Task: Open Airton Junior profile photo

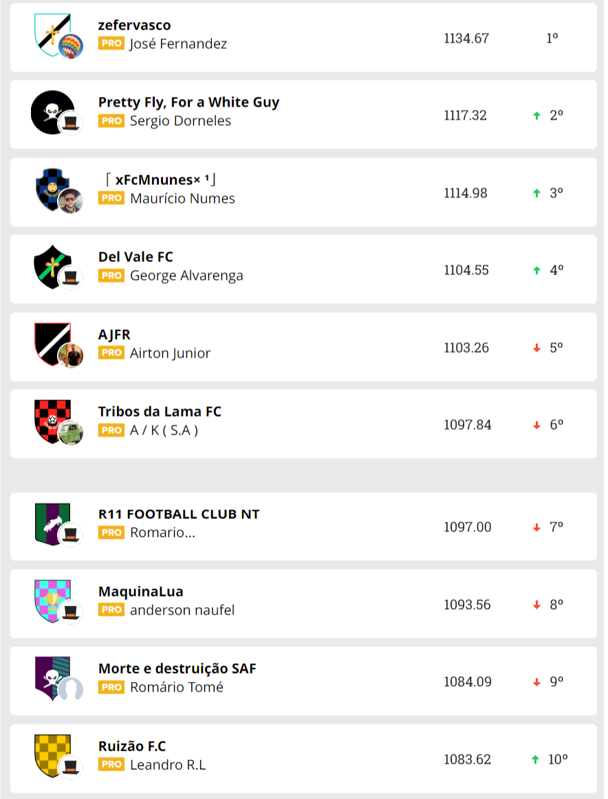Action: point(71,355)
